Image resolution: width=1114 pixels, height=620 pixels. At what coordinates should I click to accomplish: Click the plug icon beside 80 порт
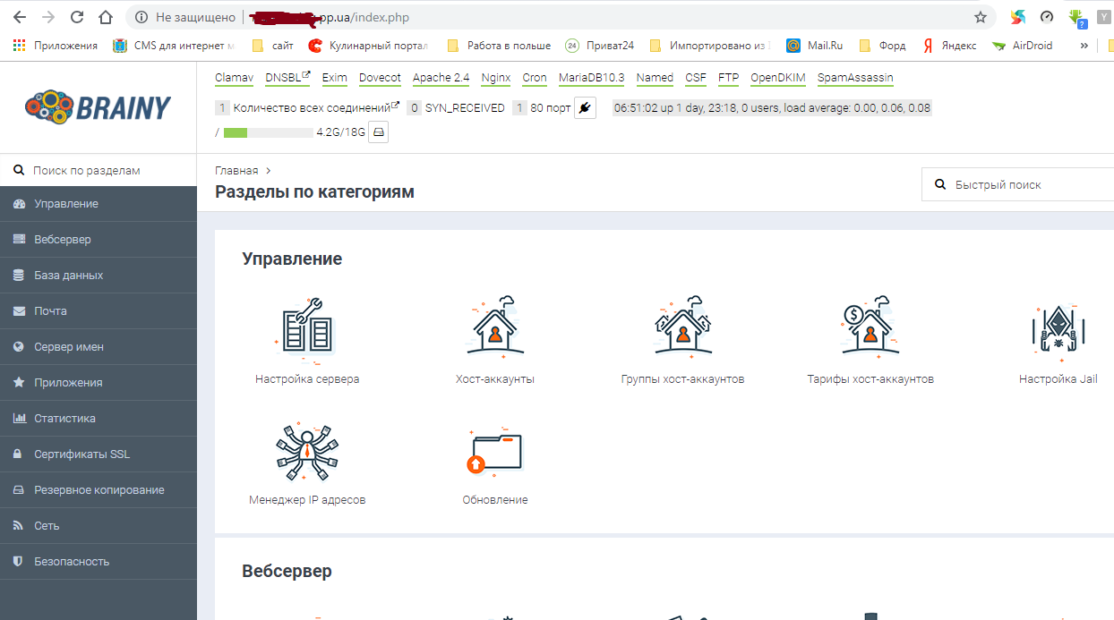point(584,107)
